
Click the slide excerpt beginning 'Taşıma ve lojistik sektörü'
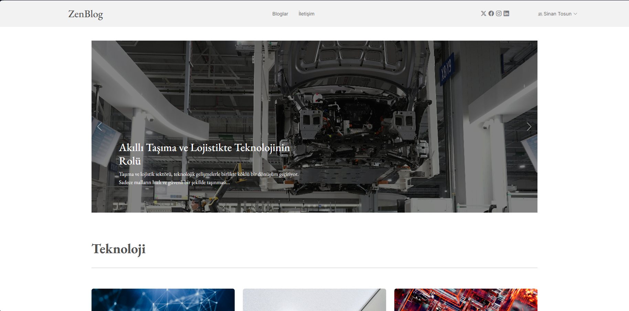click(x=208, y=178)
